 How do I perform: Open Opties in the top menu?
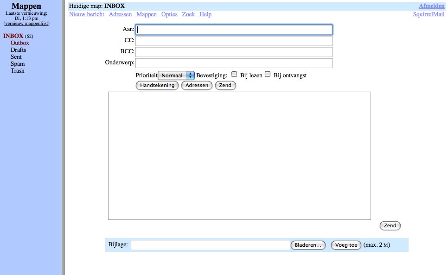pos(169,14)
